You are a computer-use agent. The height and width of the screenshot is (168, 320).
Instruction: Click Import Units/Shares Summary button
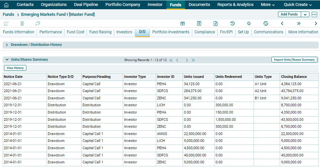click(294, 60)
